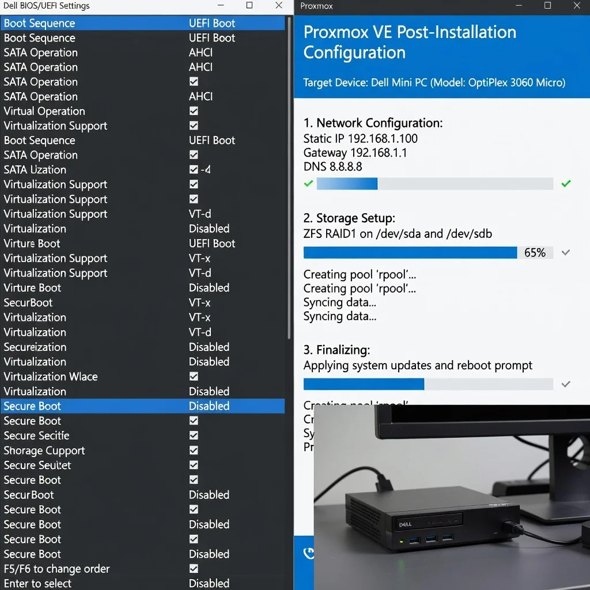Click the 3. Finalizing heading
Viewport: 590px width, 590px height.
tap(336, 350)
